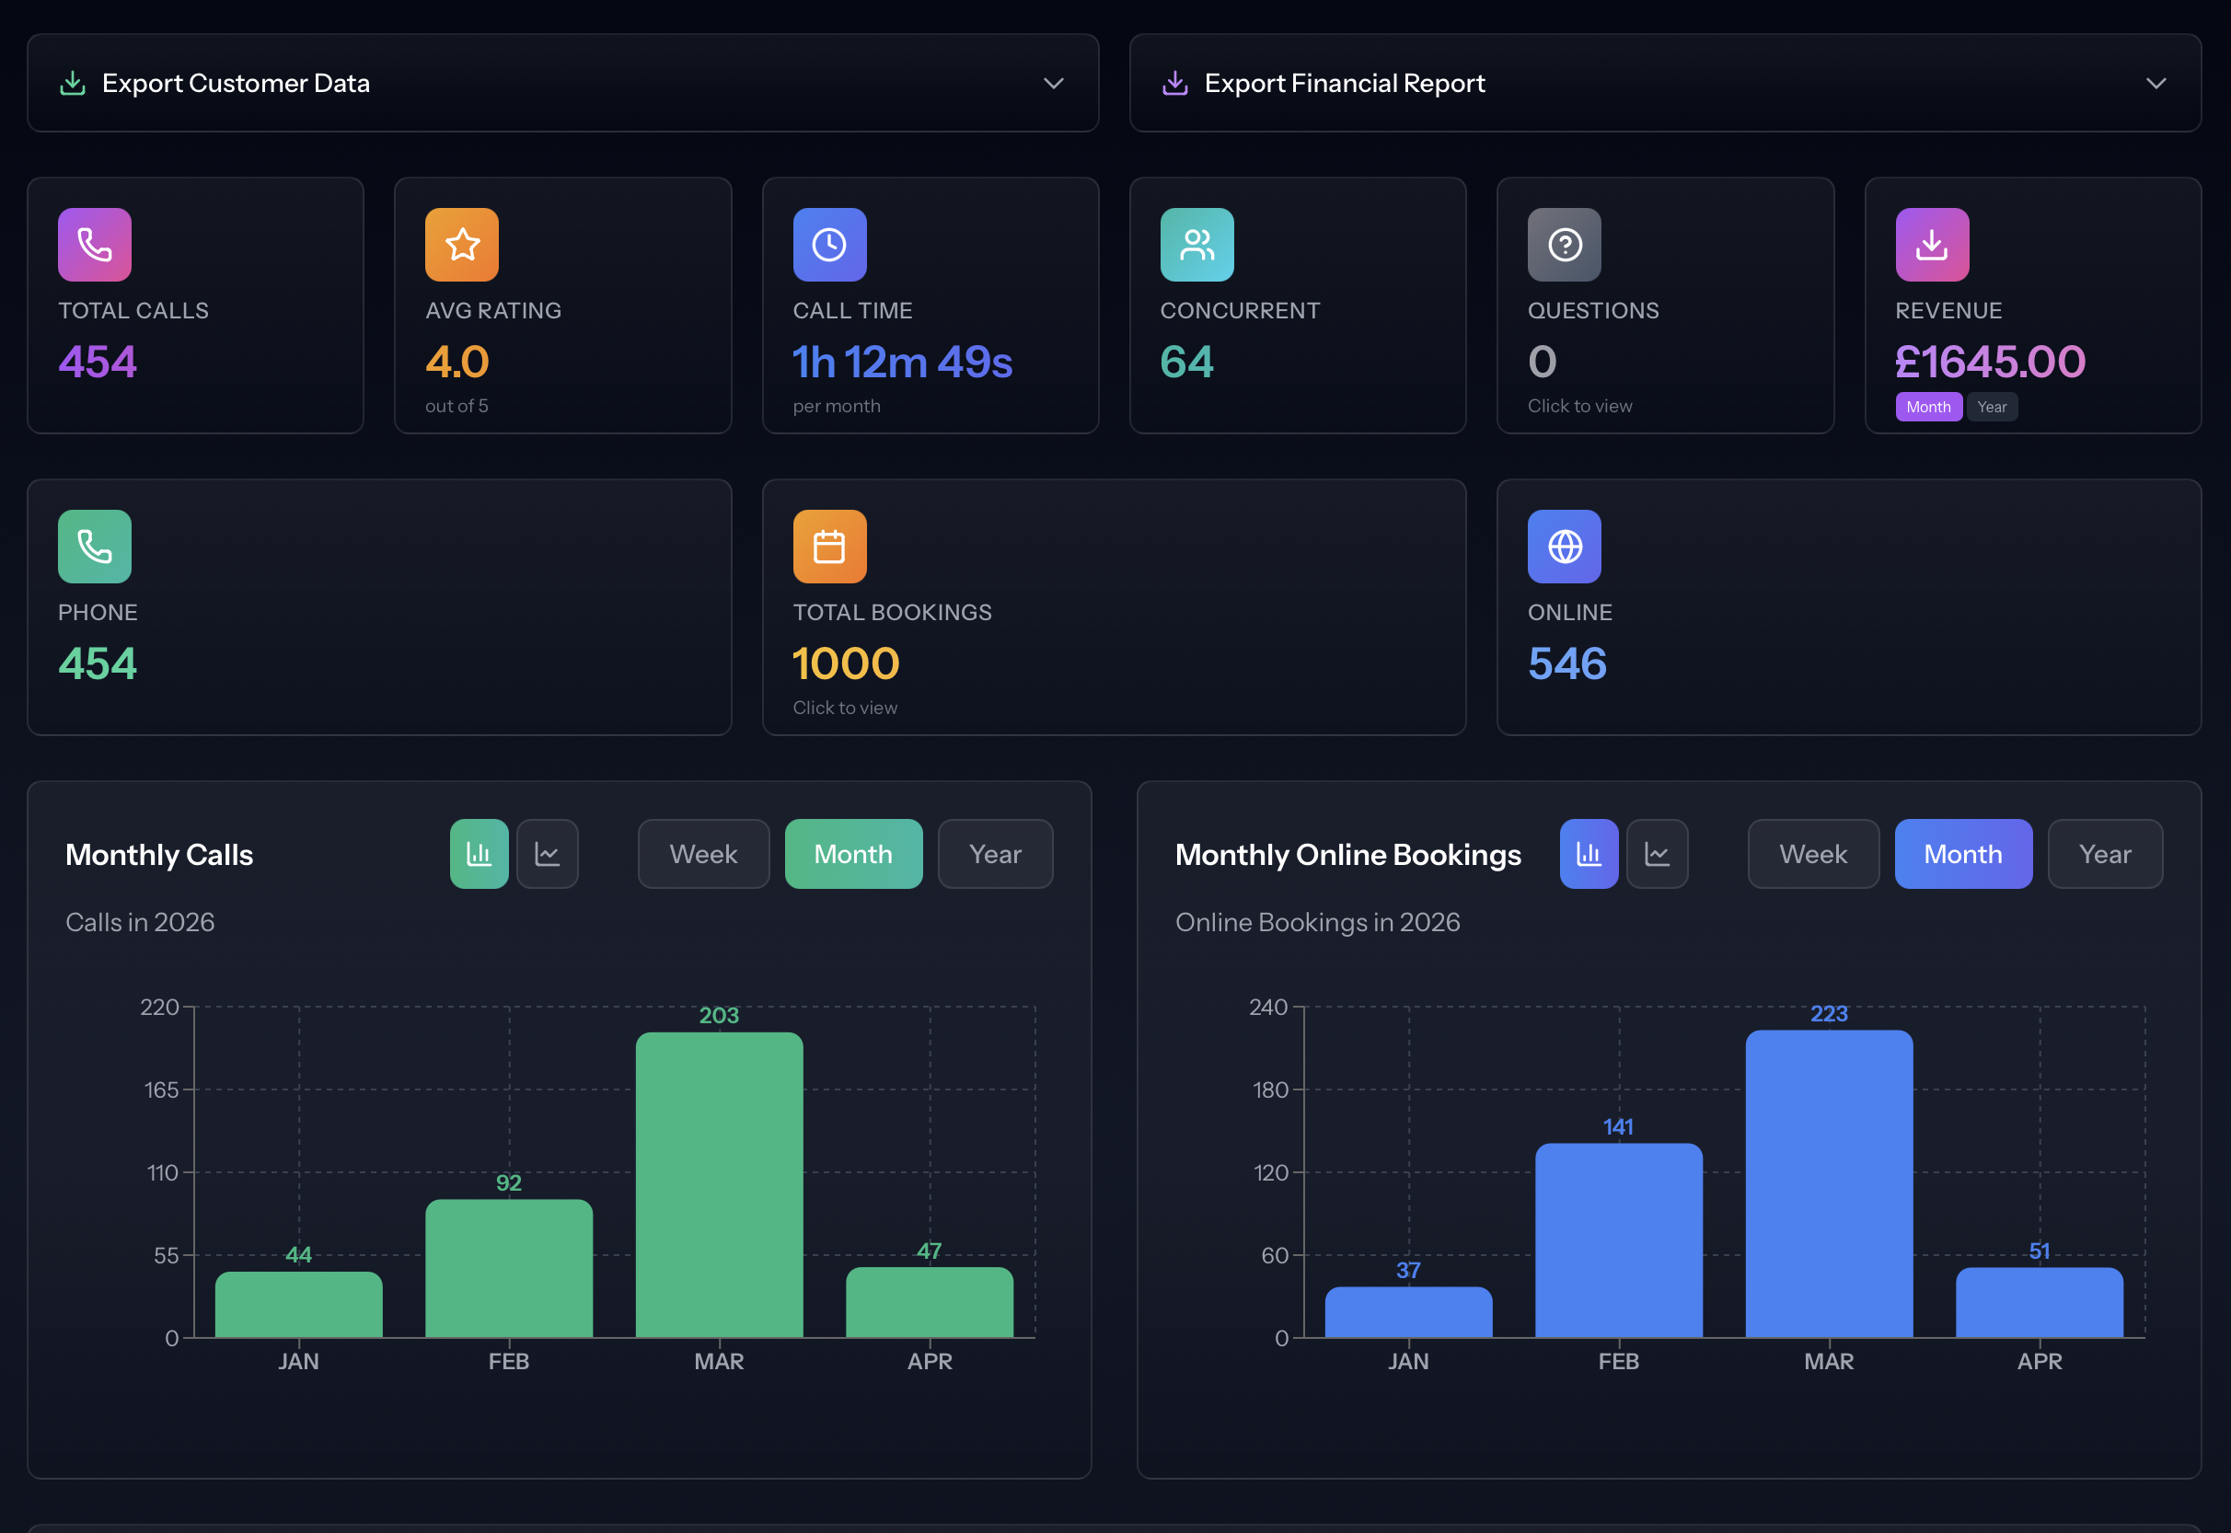The height and width of the screenshot is (1533, 2231).
Task: Switch Monthly Calls to line chart view
Action: click(x=548, y=854)
